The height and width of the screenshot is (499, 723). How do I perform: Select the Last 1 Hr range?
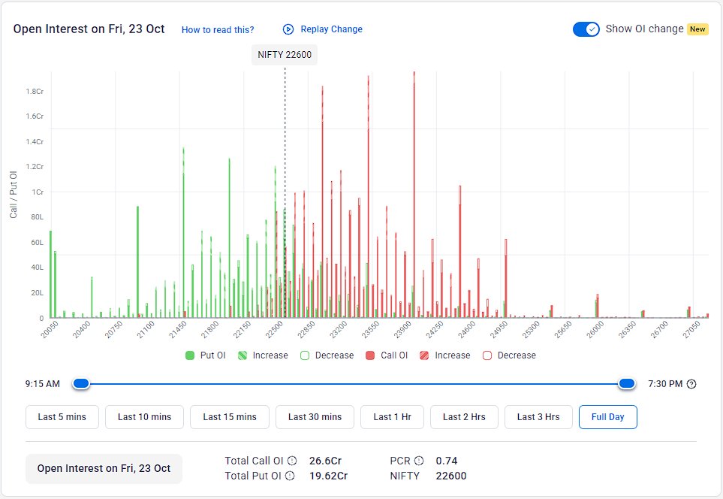click(x=393, y=417)
